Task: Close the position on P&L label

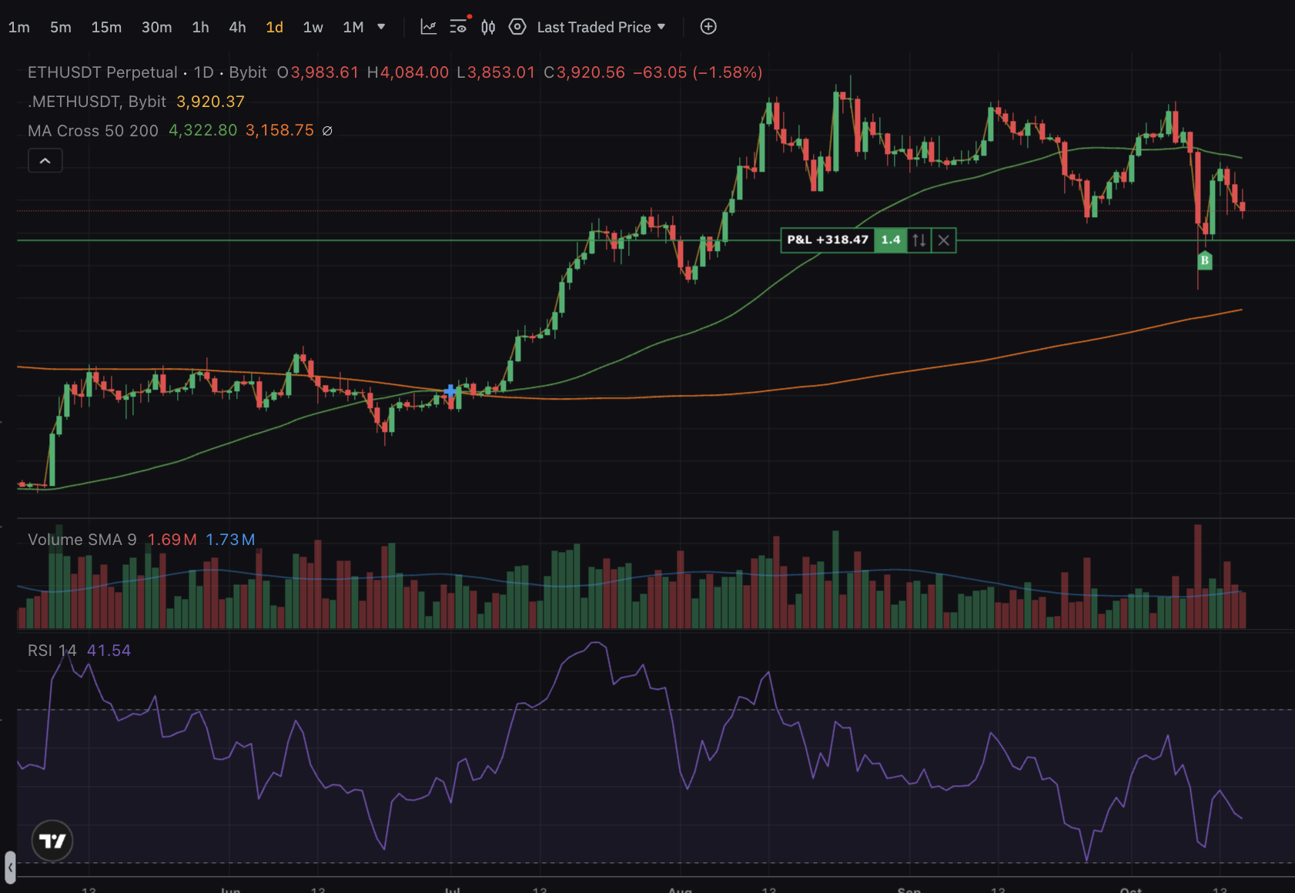Action: tap(944, 240)
